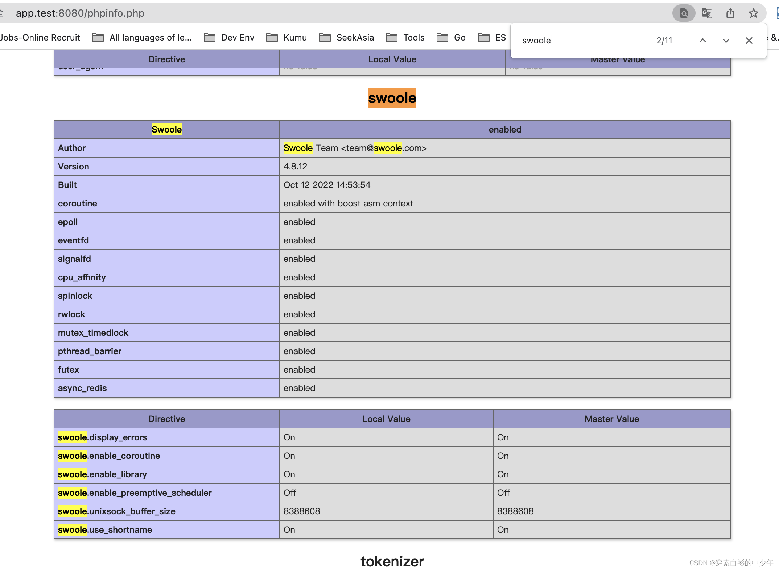Click the address bar URL
The height and width of the screenshot is (570, 779).
[x=80, y=13]
